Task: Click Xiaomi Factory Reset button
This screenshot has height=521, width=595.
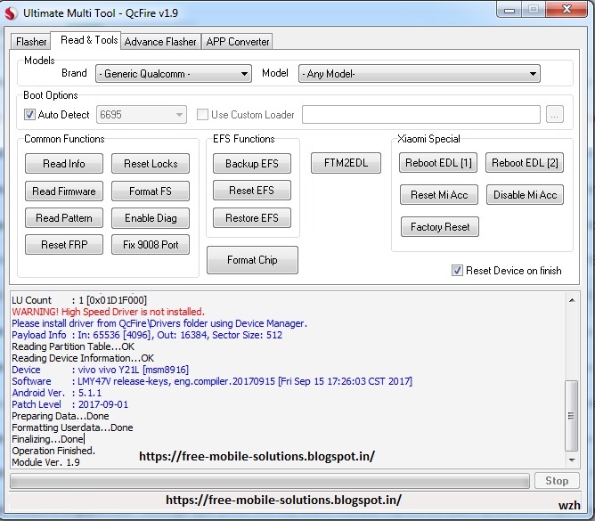Action: [440, 227]
